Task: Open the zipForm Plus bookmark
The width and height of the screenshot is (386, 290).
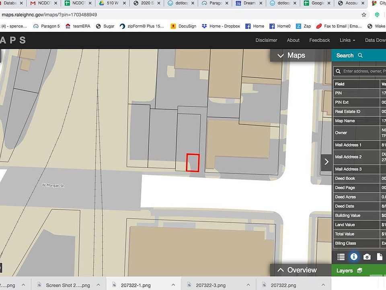Action: coord(142,26)
